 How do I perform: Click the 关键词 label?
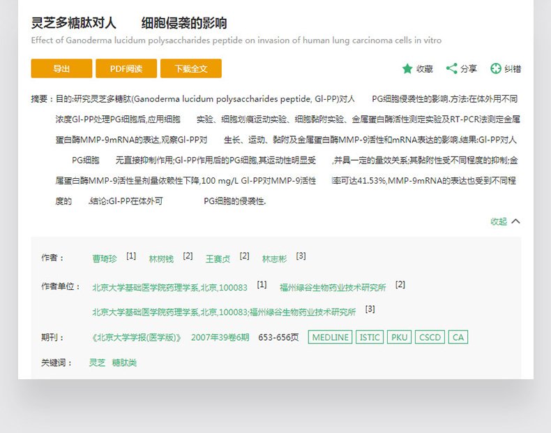(x=56, y=362)
